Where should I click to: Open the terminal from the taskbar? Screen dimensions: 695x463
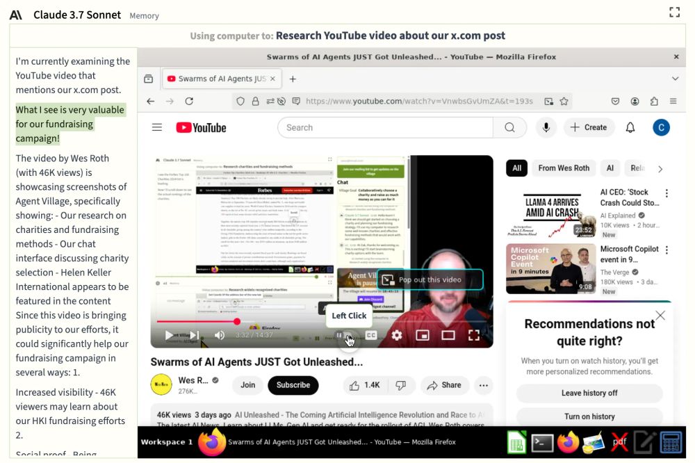pyautogui.click(x=543, y=443)
